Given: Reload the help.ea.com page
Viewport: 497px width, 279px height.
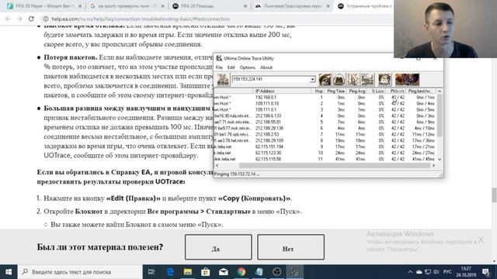Looking at the screenshot, I should 31,19.
